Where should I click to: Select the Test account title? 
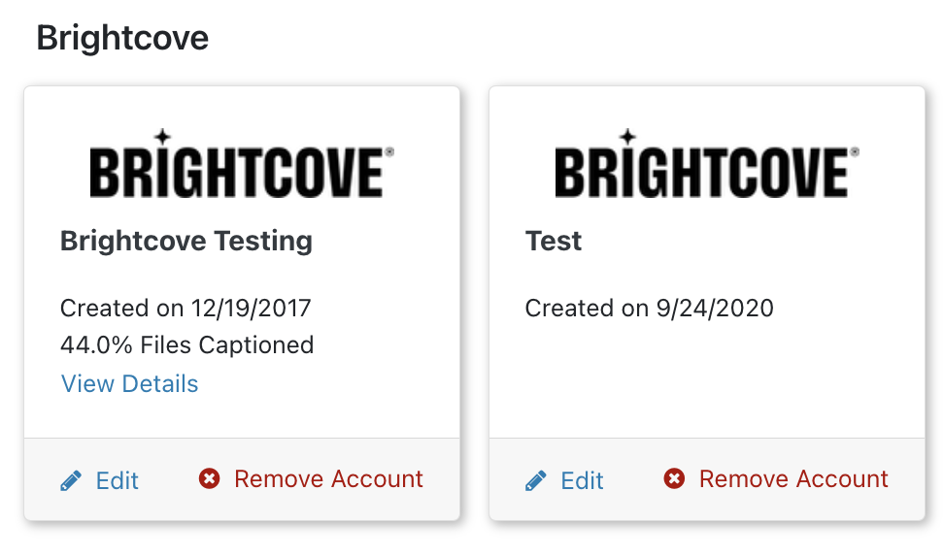554,241
